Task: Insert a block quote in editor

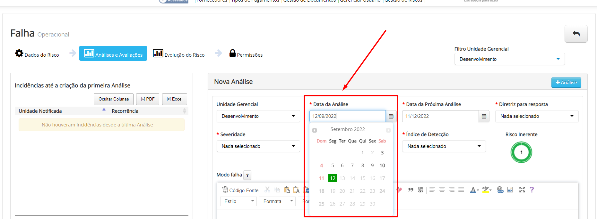Action: 411,190
